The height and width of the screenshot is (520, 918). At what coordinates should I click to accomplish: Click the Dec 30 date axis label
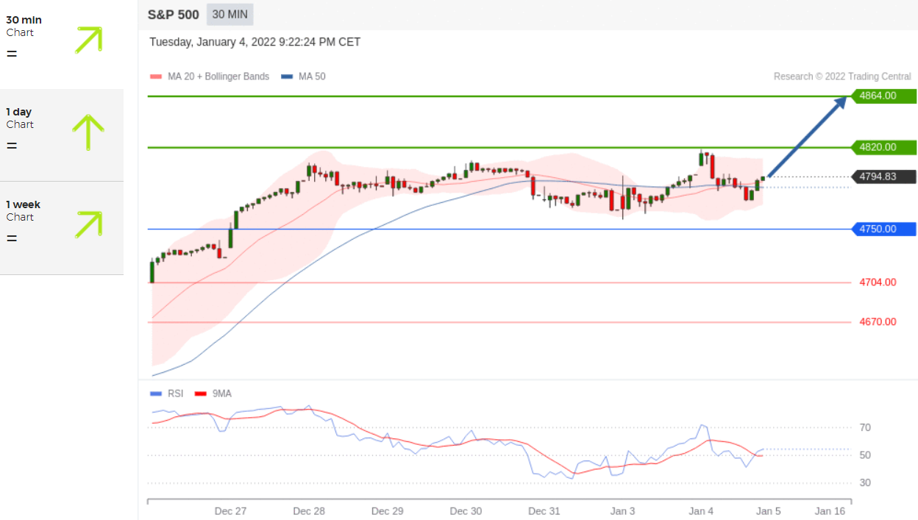pyautogui.click(x=466, y=511)
